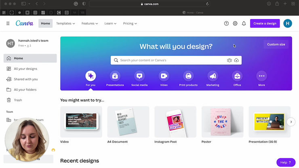Expand the Learn dropdown
This screenshot has width=299, height=168.
pyautogui.click(x=110, y=23)
